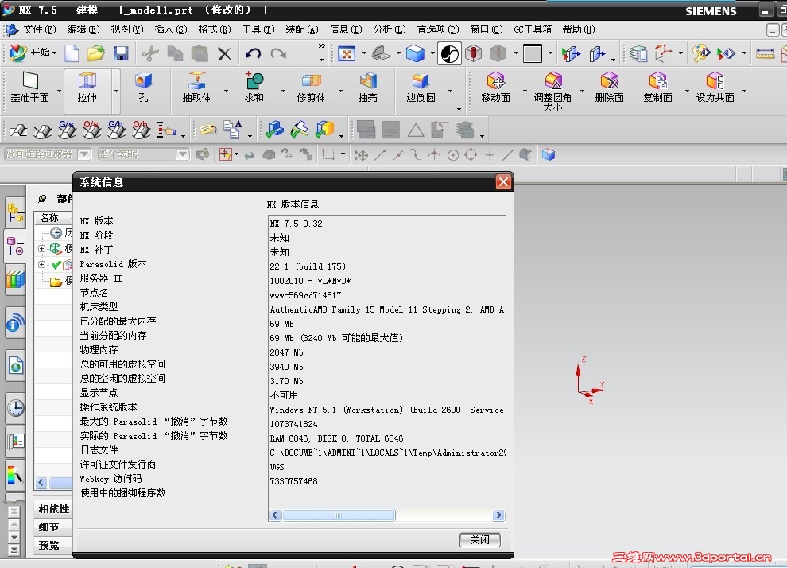Viewport: 787px width, 568px height.
Task: Open dropdown arrow next to 拉伸
Action: point(116,91)
